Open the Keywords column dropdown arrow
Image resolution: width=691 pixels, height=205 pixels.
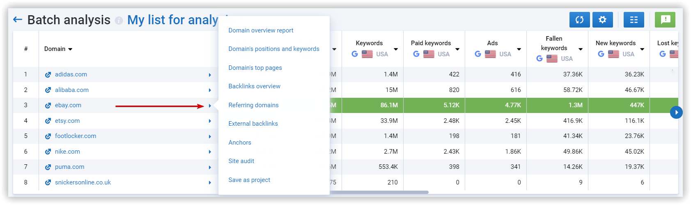click(x=396, y=49)
